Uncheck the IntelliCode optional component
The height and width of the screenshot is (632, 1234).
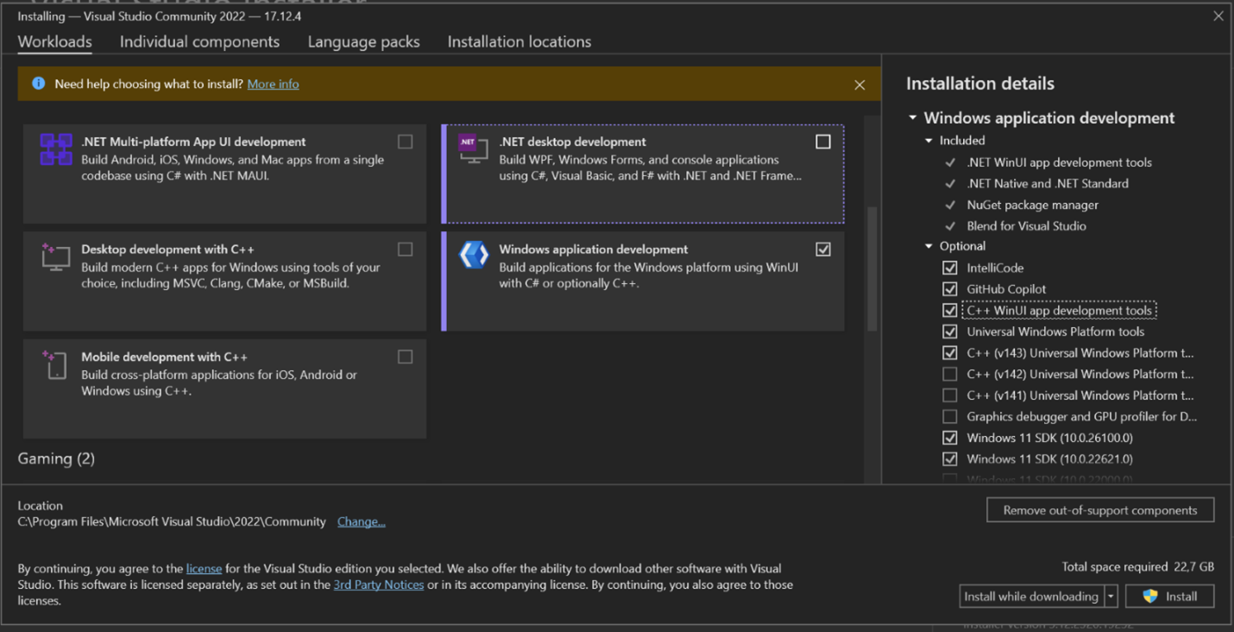point(950,268)
